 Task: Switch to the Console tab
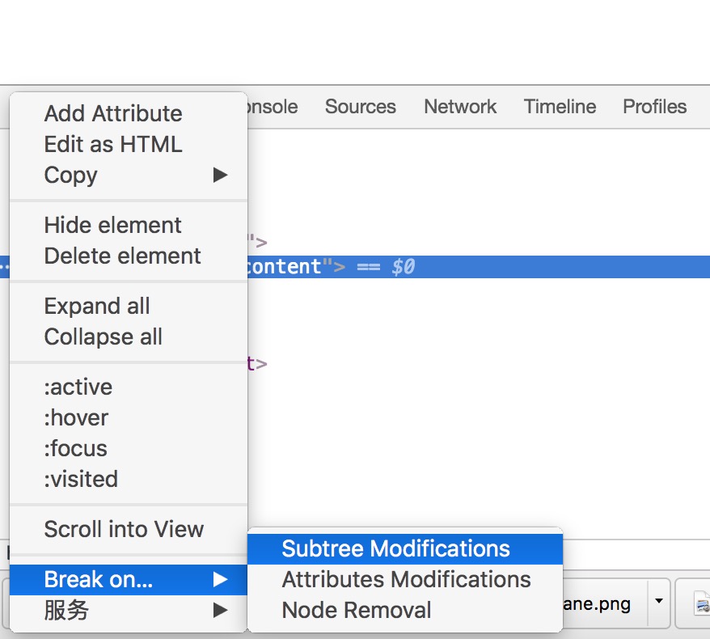273,107
